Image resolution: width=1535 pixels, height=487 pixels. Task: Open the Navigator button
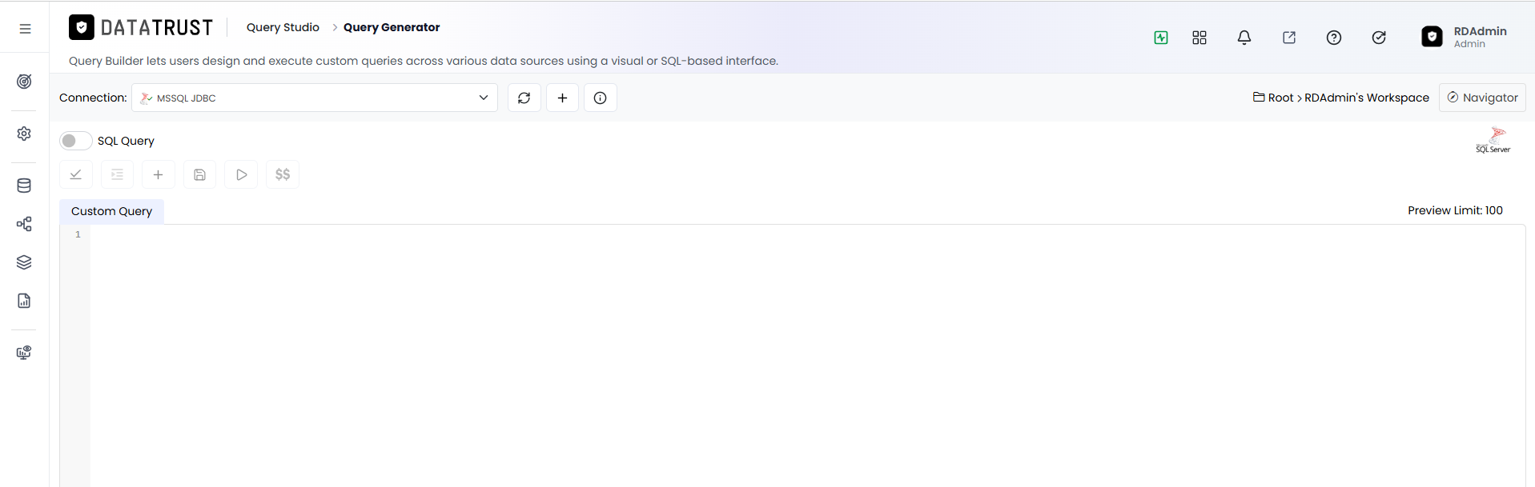pos(1482,98)
